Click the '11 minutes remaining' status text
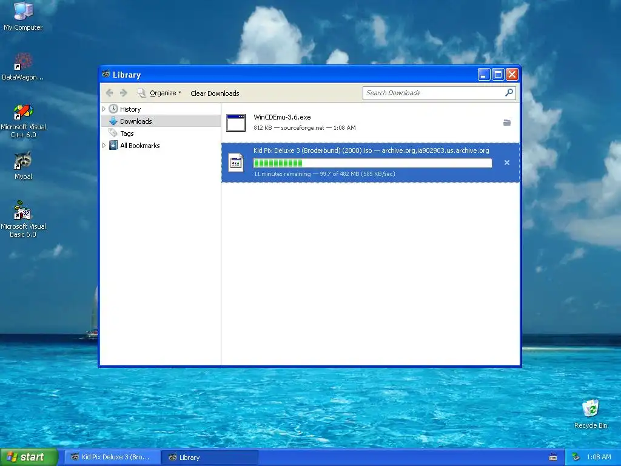621x466 pixels. [x=282, y=174]
